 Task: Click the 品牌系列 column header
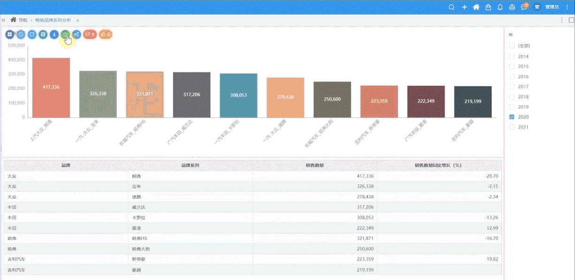click(191, 166)
